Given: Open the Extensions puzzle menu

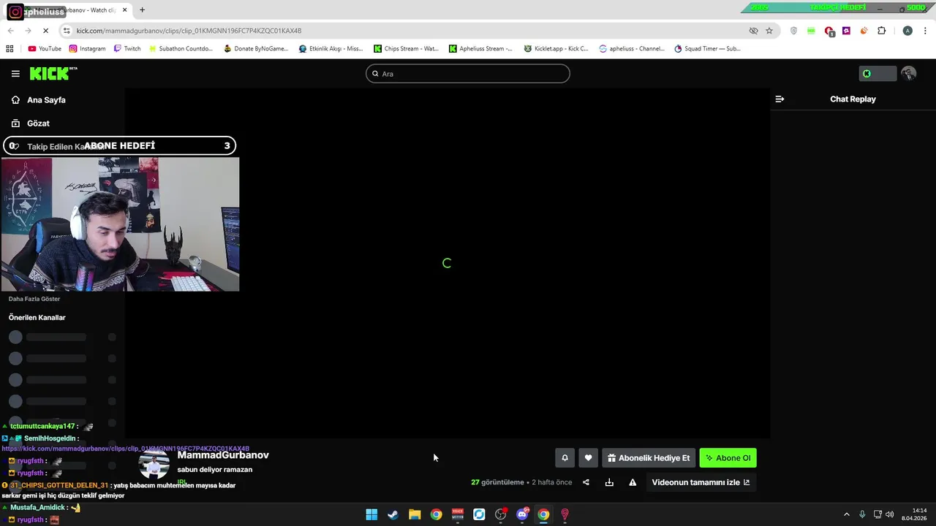Looking at the screenshot, I should [x=881, y=31].
